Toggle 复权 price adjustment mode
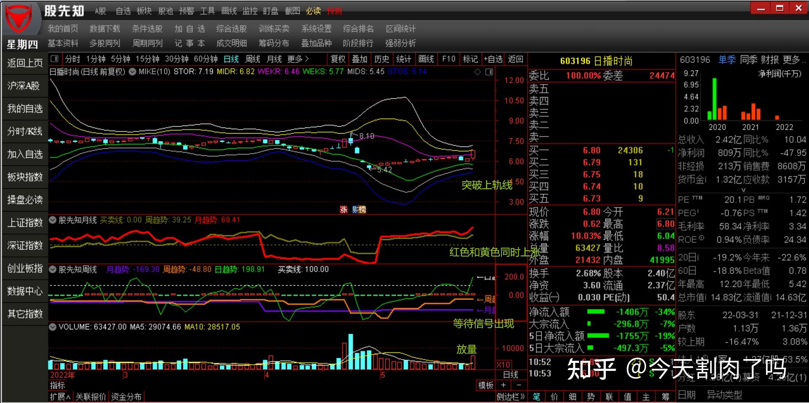This screenshot has width=809, height=403. click(x=338, y=59)
